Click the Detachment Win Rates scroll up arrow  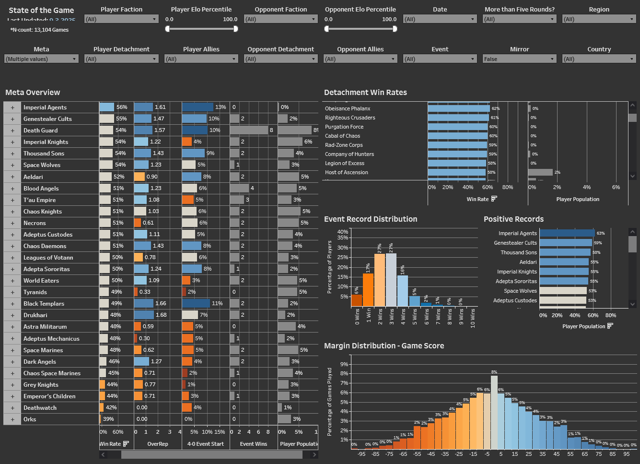click(632, 105)
